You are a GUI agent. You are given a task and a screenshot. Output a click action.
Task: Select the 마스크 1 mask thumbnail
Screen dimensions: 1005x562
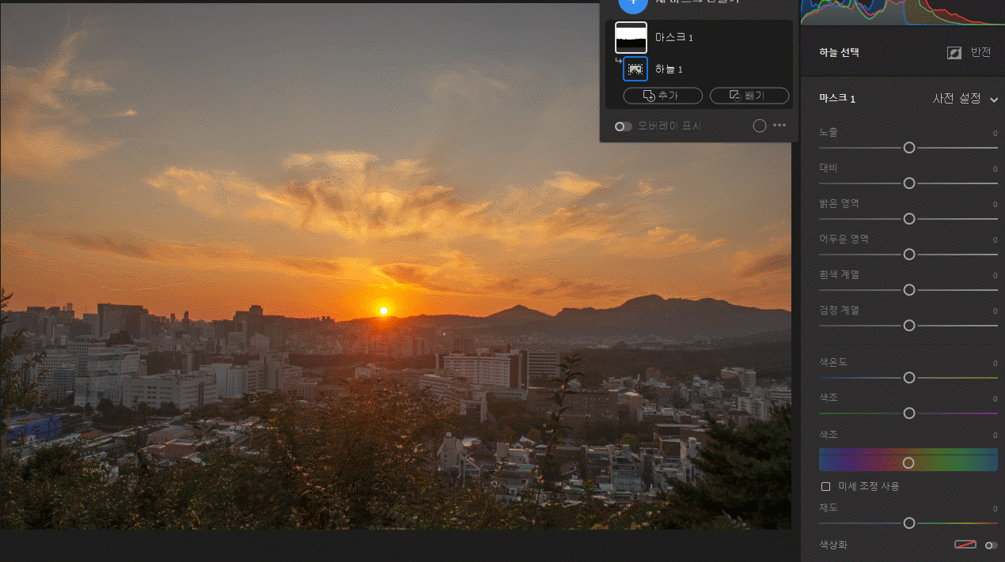point(631,37)
